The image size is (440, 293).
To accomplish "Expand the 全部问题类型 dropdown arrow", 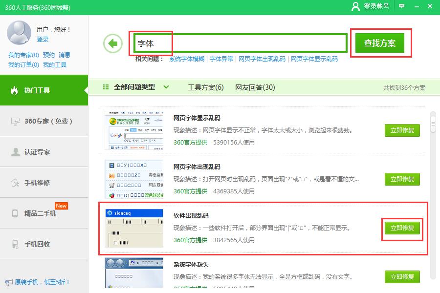I will click(x=166, y=87).
